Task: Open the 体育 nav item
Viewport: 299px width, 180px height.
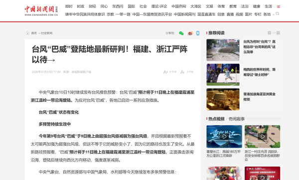Action: pyautogui.click(x=221, y=6)
